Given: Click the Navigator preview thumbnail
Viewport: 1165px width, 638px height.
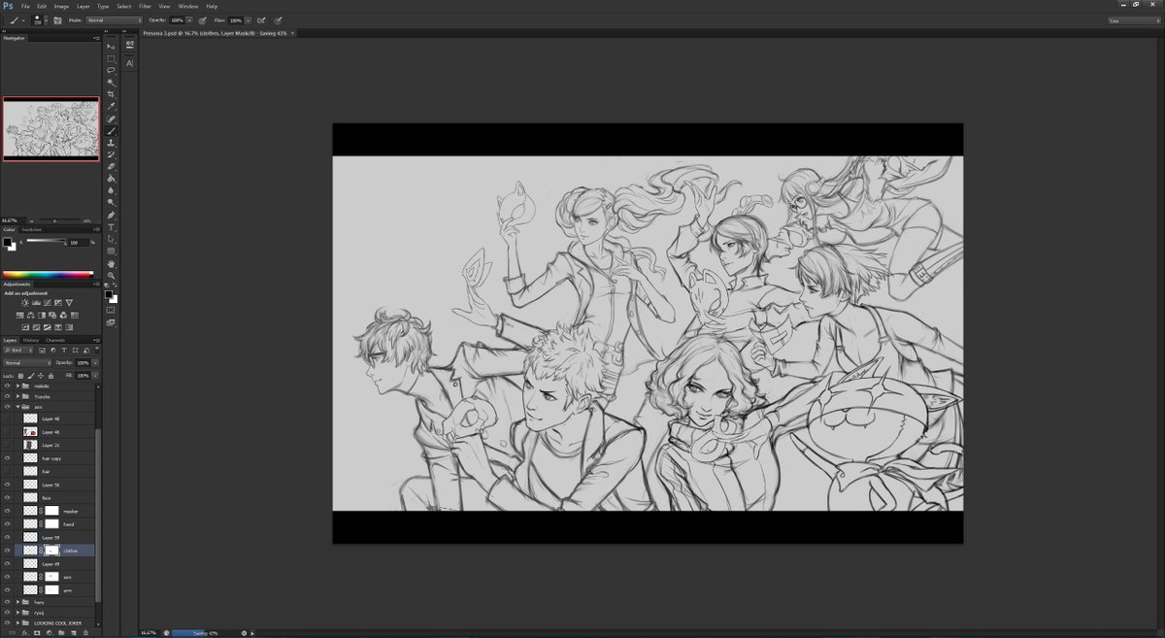Looking at the screenshot, I should [x=50, y=128].
